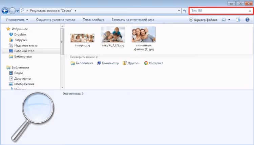Open the view options dropdown arrow

[229, 20]
